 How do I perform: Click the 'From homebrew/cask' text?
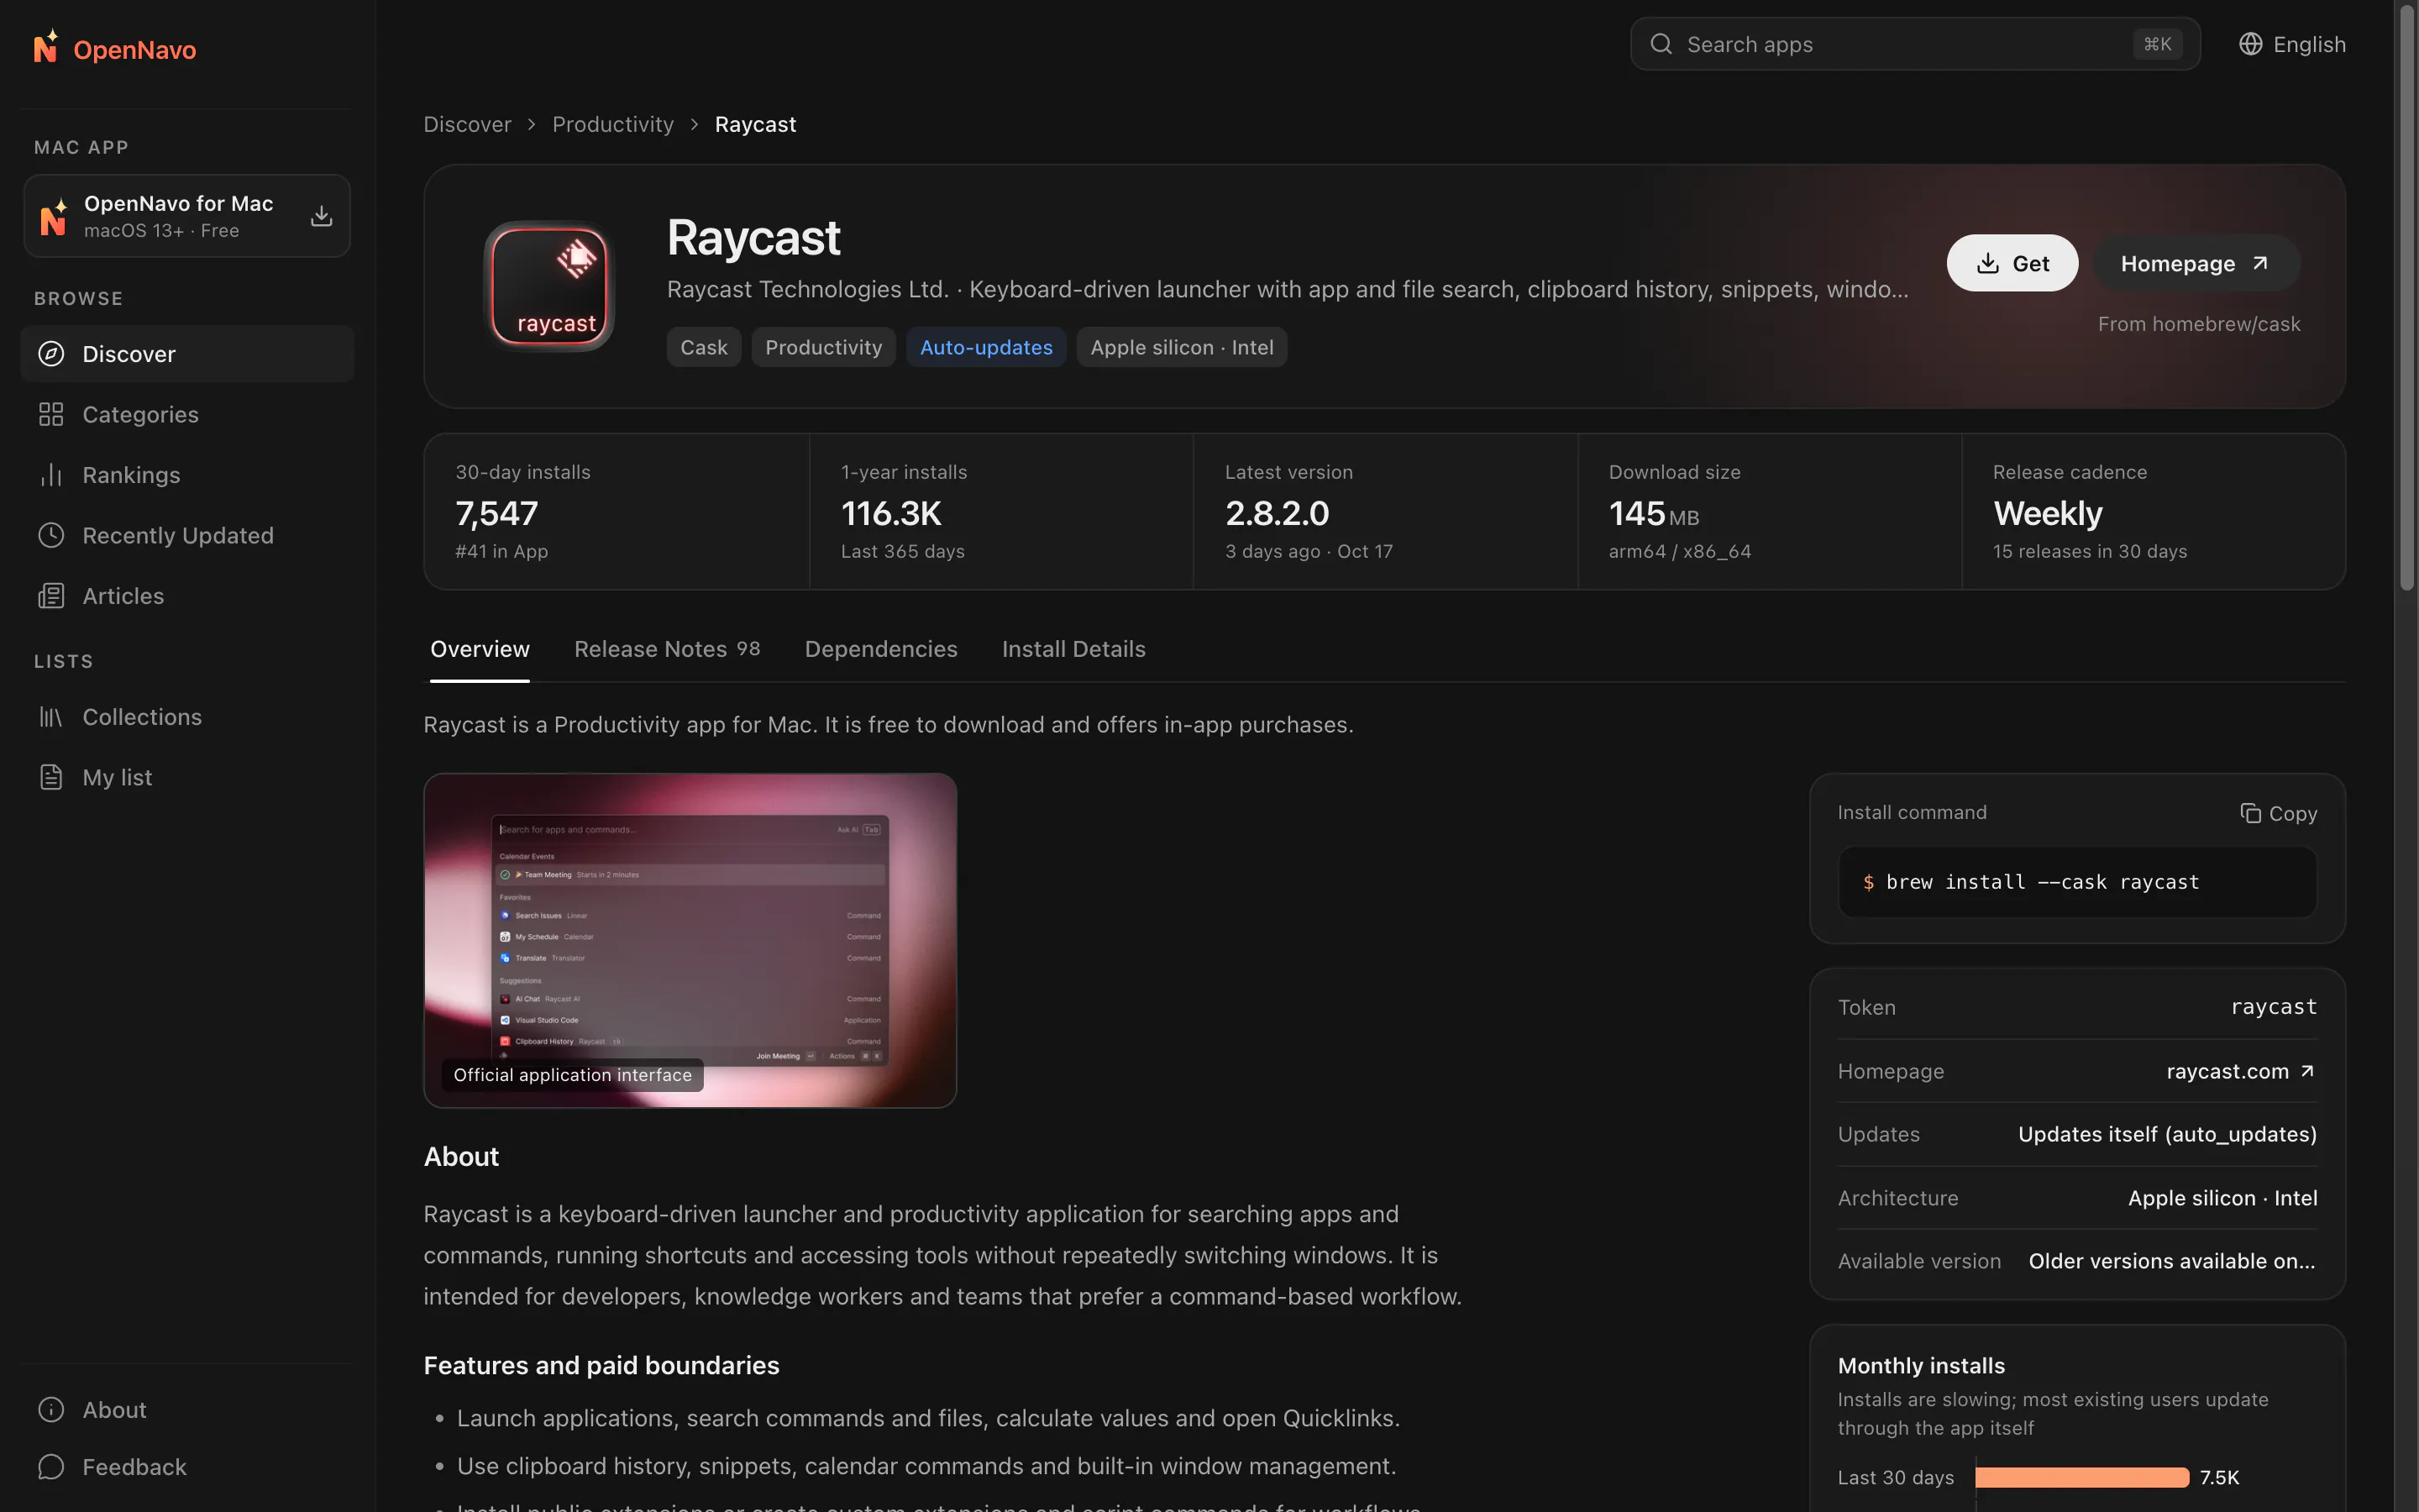[x=2199, y=324]
